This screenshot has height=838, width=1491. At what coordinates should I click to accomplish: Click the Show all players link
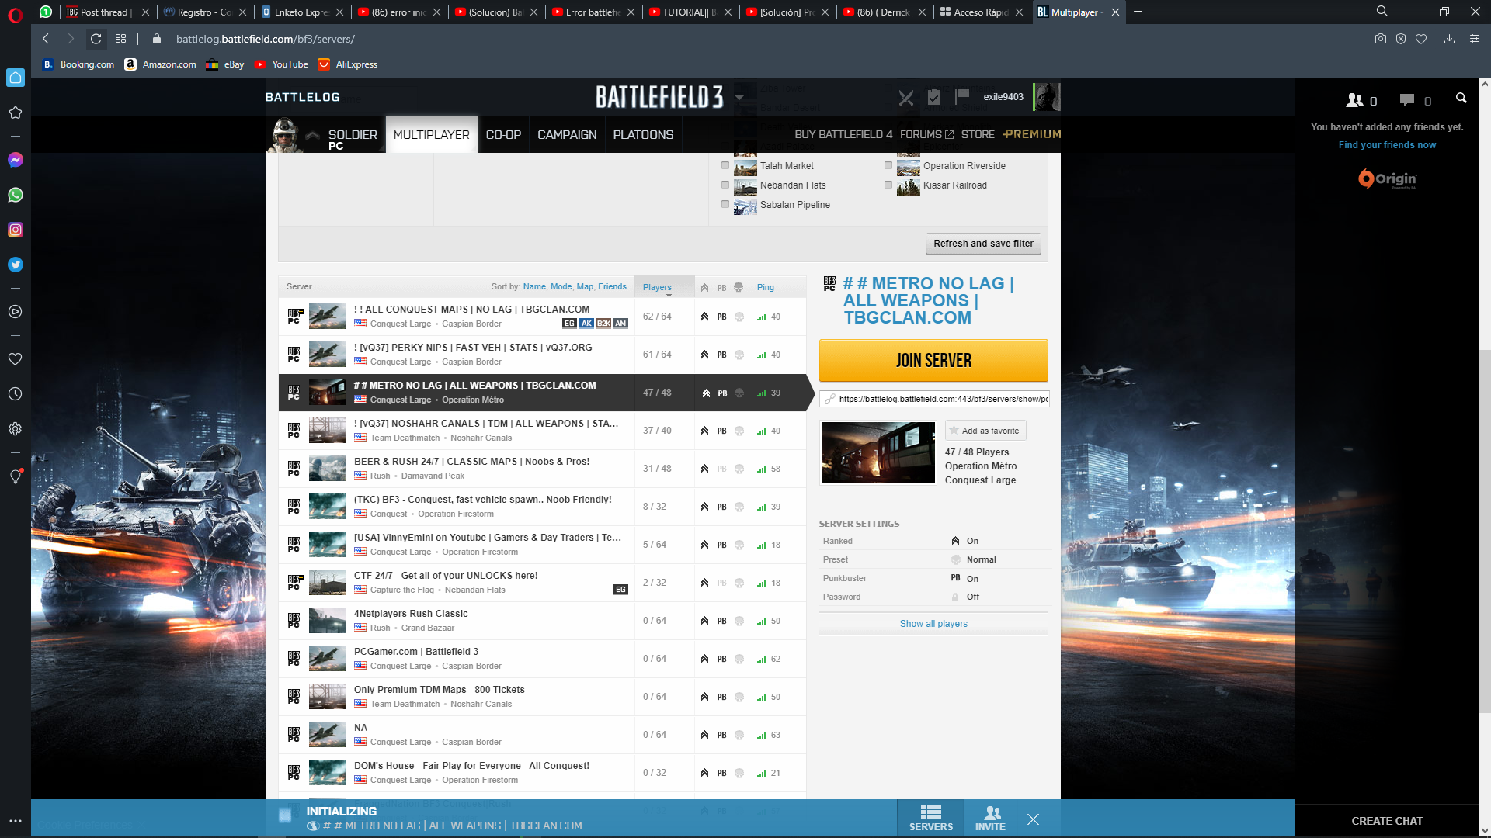[933, 624]
